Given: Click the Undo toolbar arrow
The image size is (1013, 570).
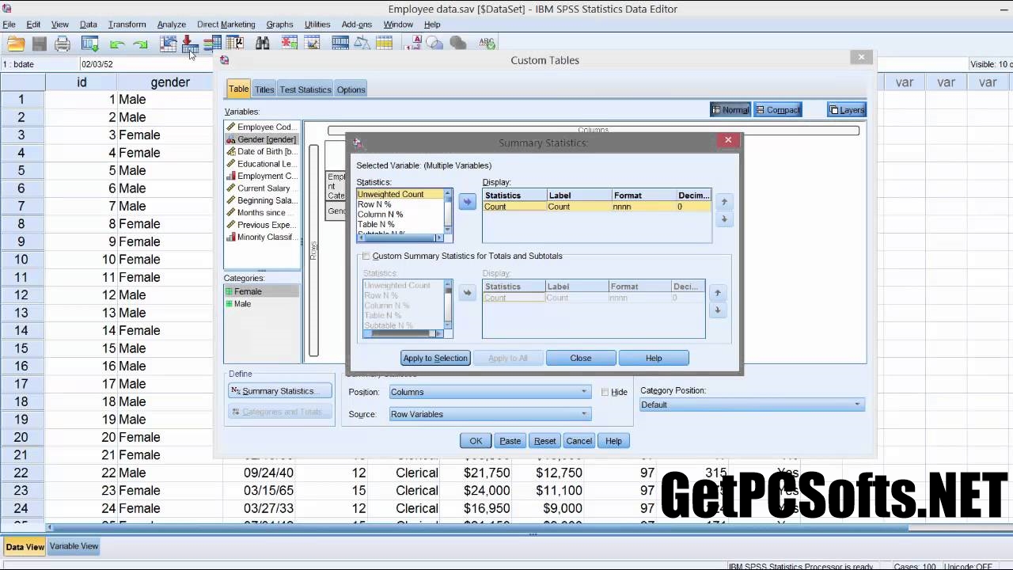Looking at the screenshot, I should coord(117,44).
